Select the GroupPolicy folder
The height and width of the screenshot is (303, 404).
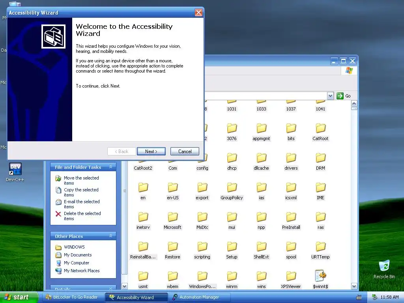click(232, 191)
